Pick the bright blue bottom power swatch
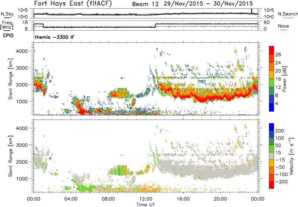Viewport: 298px width, 207px height. click(272, 107)
